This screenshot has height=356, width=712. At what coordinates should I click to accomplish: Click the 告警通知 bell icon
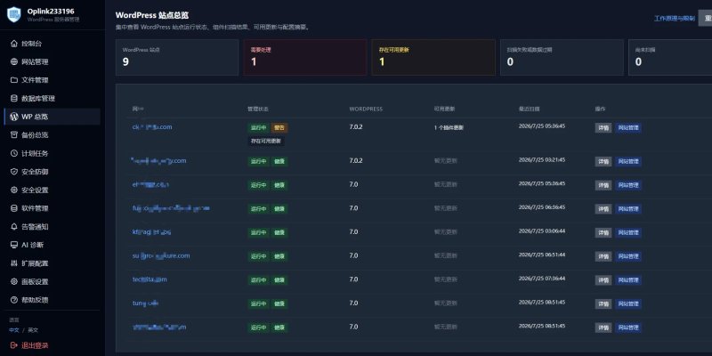pyautogui.click(x=14, y=227)
